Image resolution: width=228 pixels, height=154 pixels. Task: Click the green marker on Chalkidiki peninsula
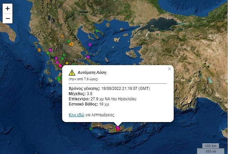pos(97,31)
